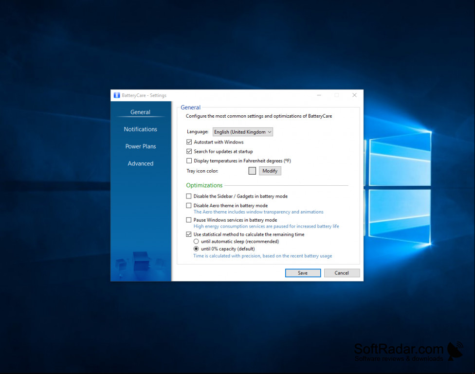
Task: Click the 'BatteryCare - Settings' window title
Action: 144,95
